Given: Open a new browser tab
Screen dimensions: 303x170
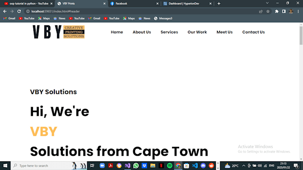Looking at the screenshot, I should pyautogui.click(x=219, y=4).
